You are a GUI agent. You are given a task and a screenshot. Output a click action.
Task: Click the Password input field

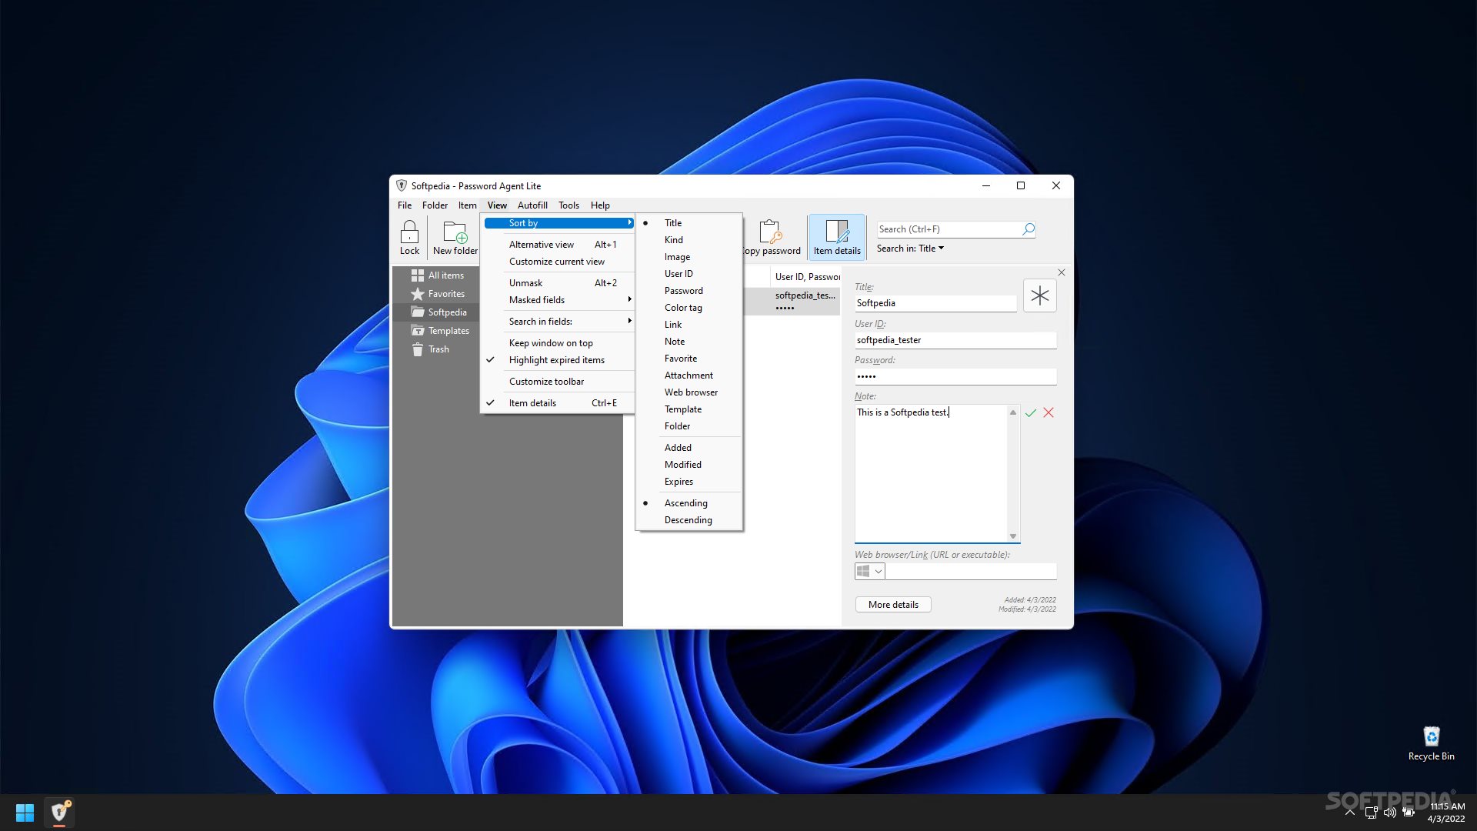(955, 376)
